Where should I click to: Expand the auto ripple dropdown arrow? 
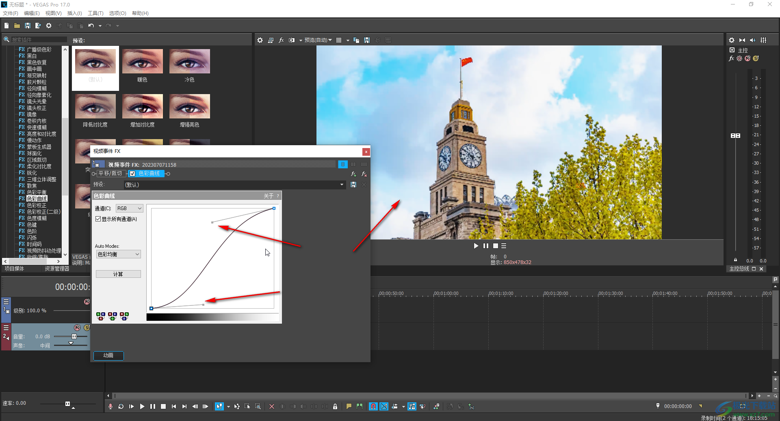[x=403, y=406]
